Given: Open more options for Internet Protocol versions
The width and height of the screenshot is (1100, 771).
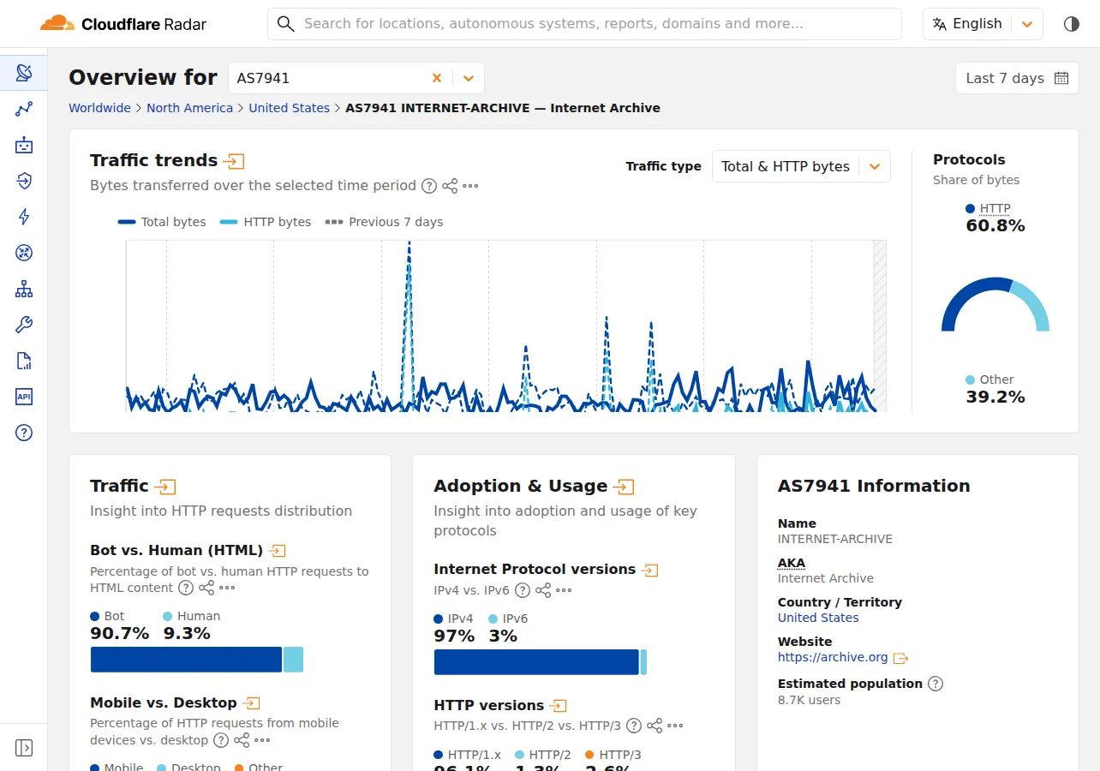Looking at the screenshot, I should pyautogui.click(x=564, y=590).
